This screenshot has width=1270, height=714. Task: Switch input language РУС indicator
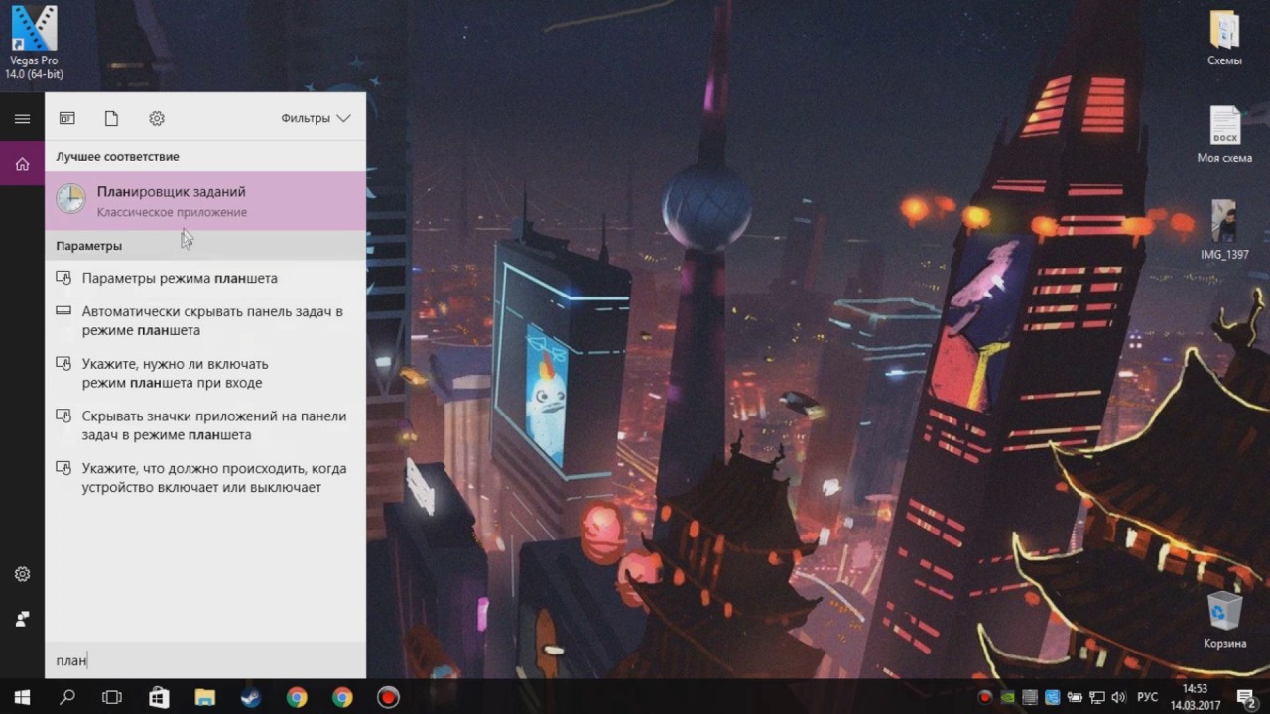(1148, 697)
